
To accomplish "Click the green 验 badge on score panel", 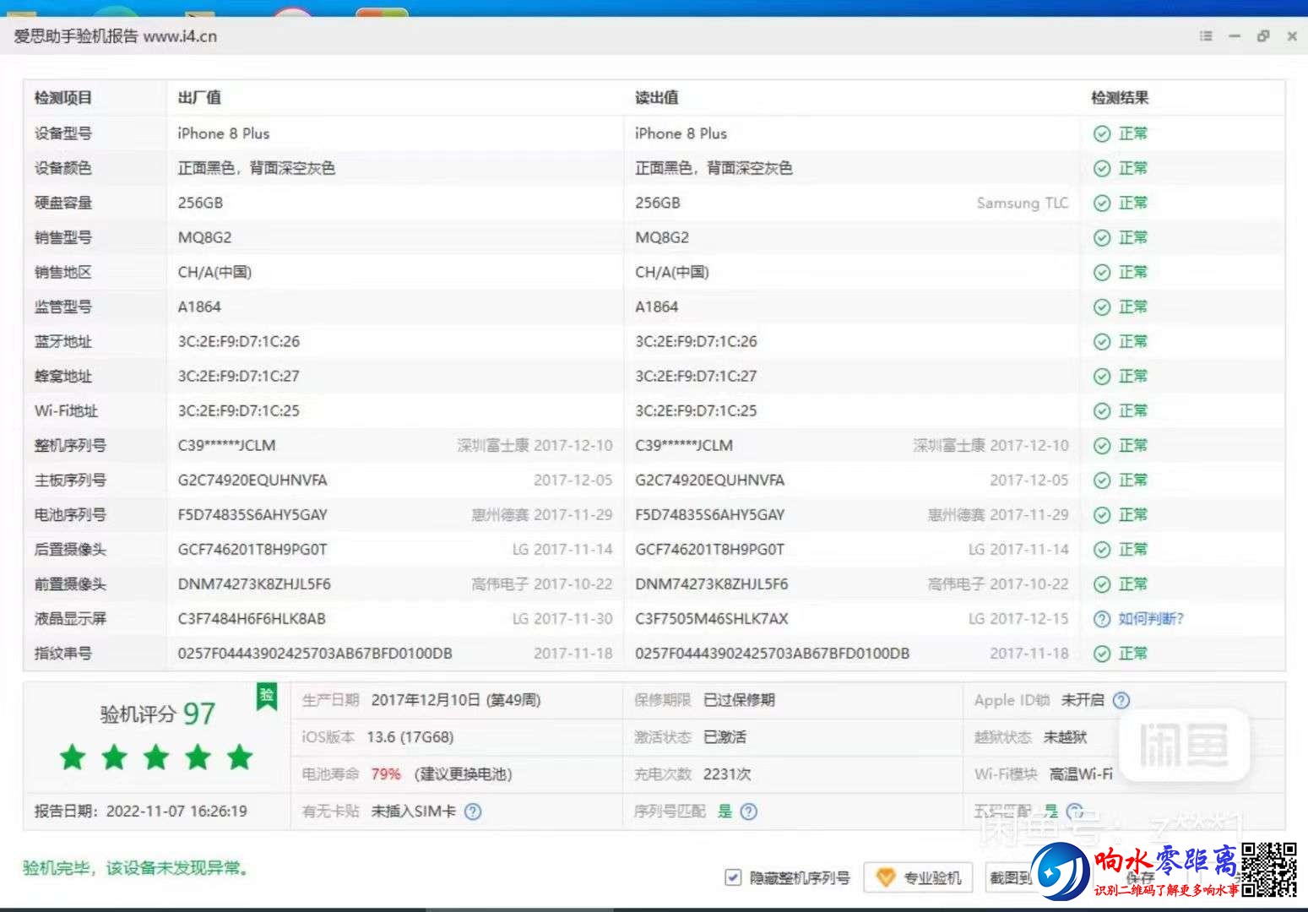I will [x=267, y=697].
